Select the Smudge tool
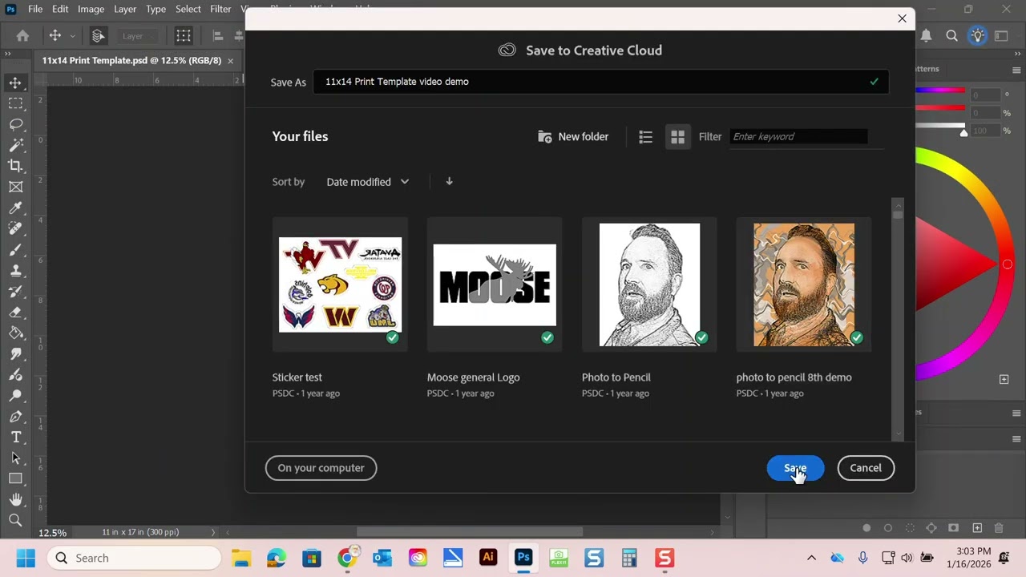The image size is (1026, 577). click(x=15, y=353)
